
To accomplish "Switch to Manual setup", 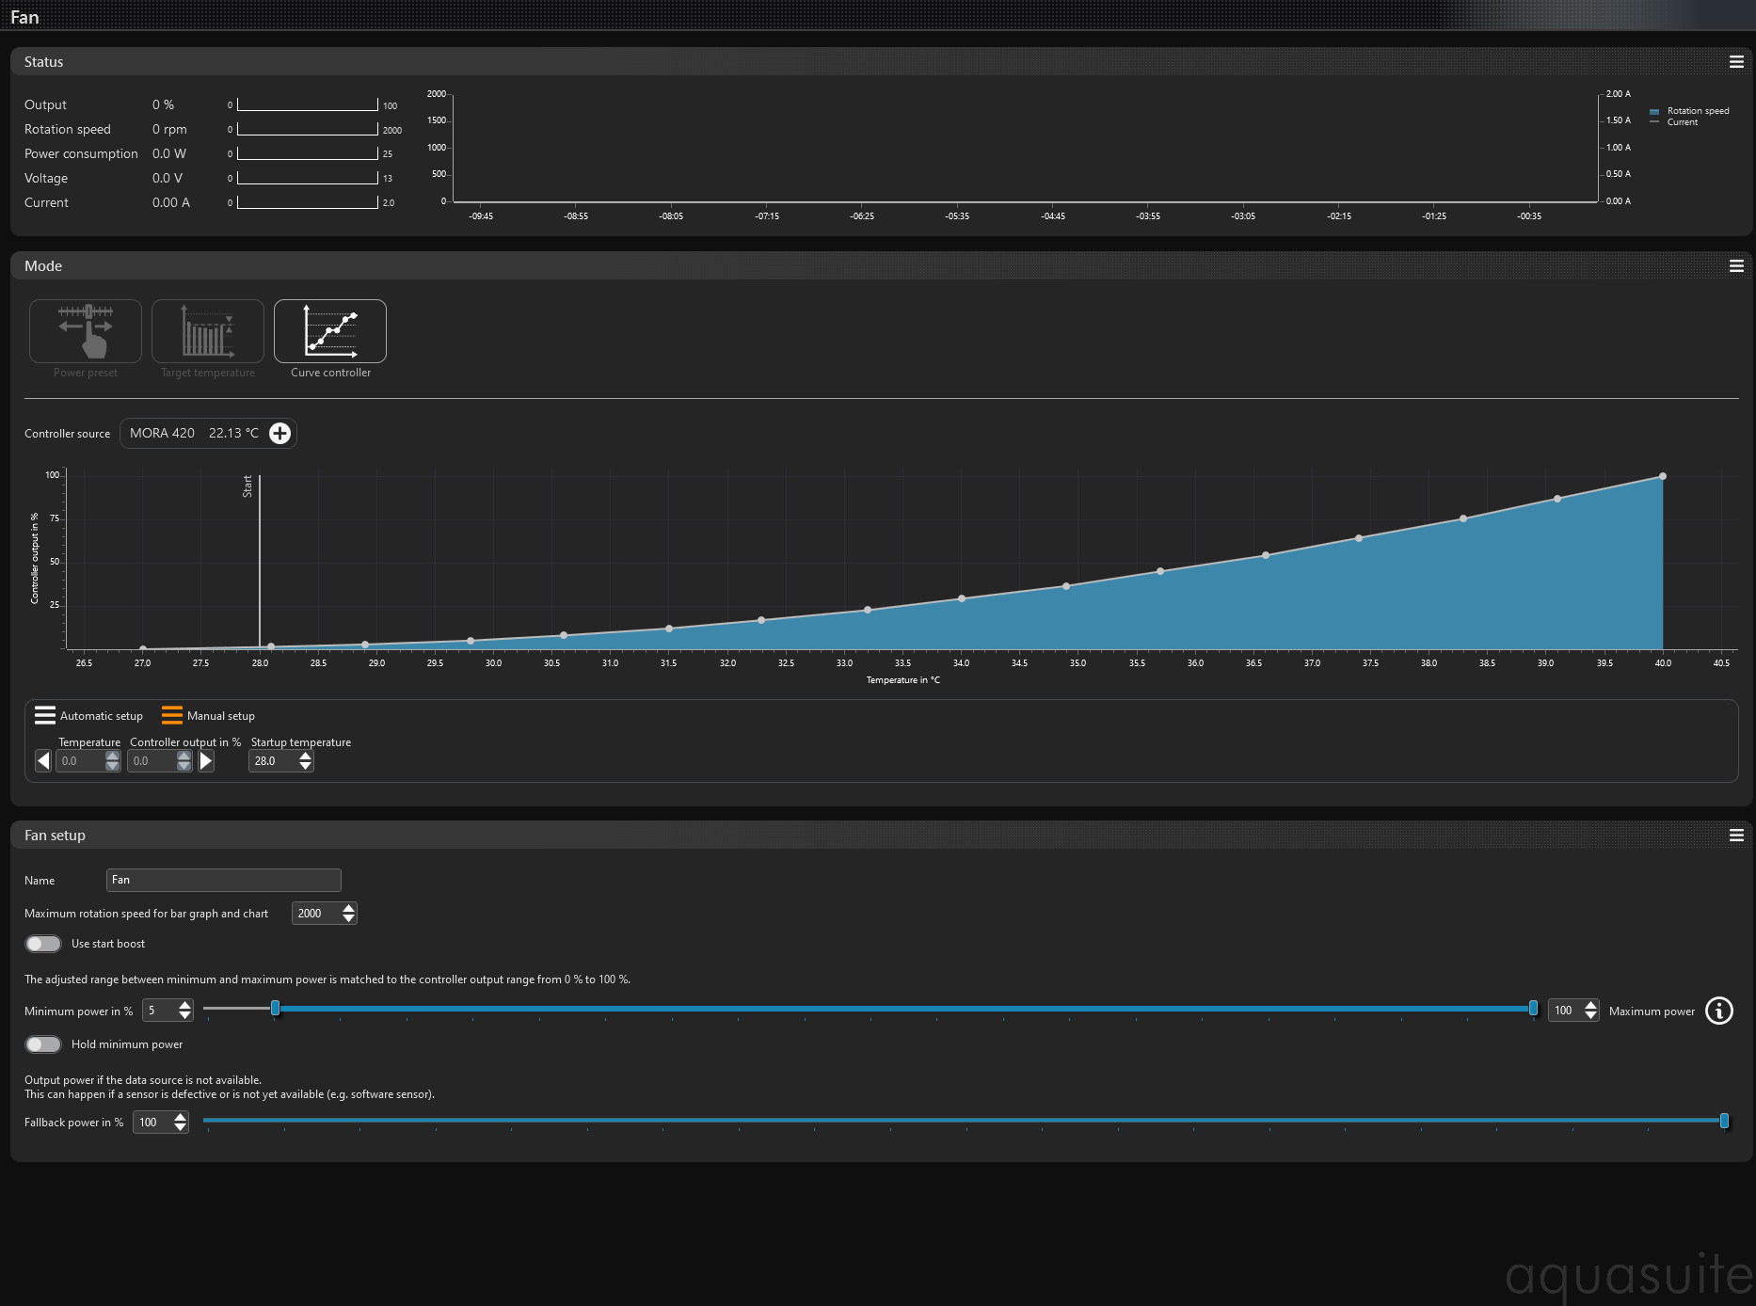I will (208, 716).
